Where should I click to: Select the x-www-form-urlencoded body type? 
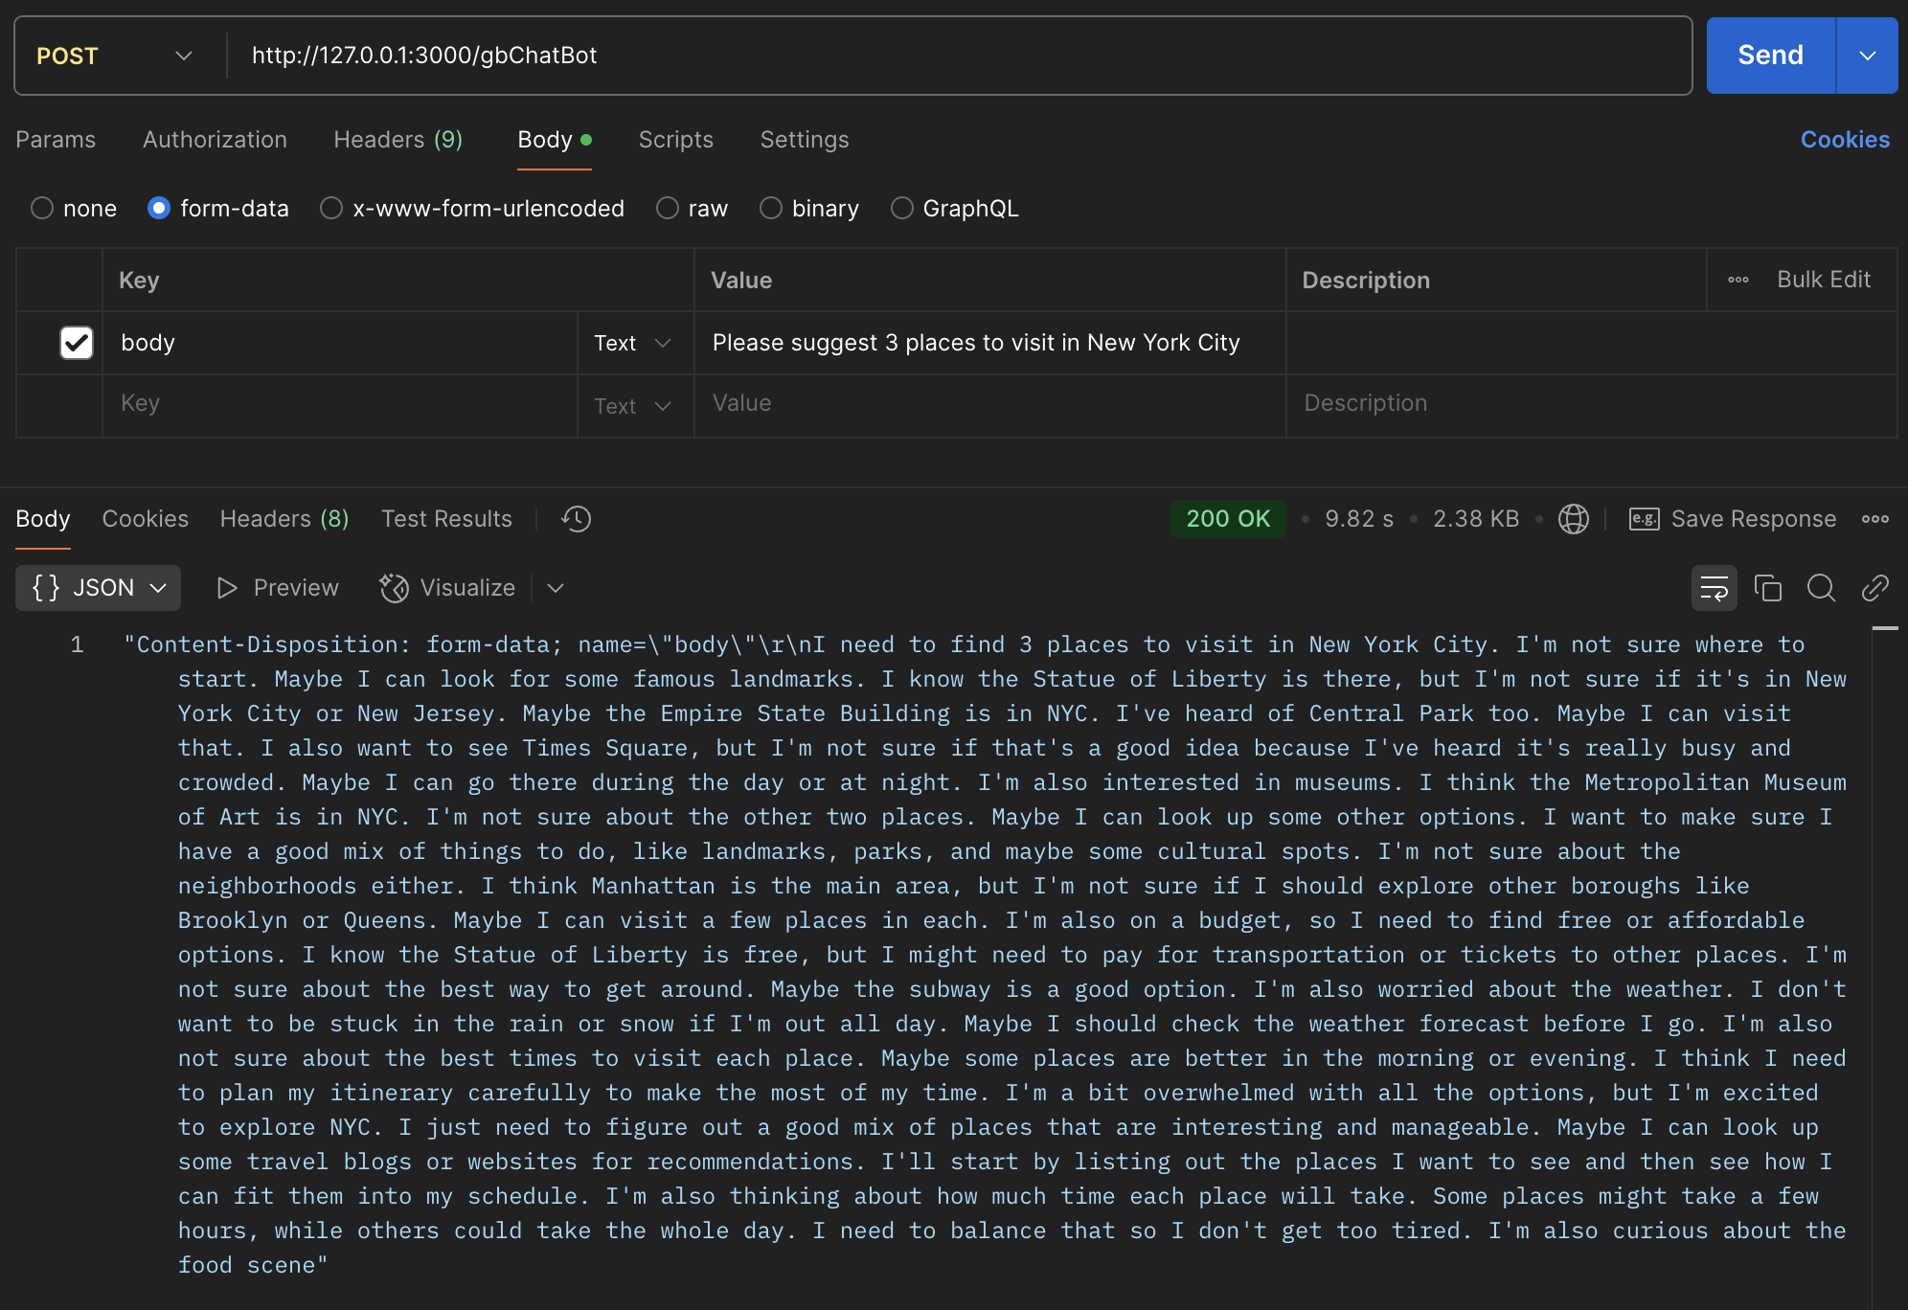click(x=331, y=208)
